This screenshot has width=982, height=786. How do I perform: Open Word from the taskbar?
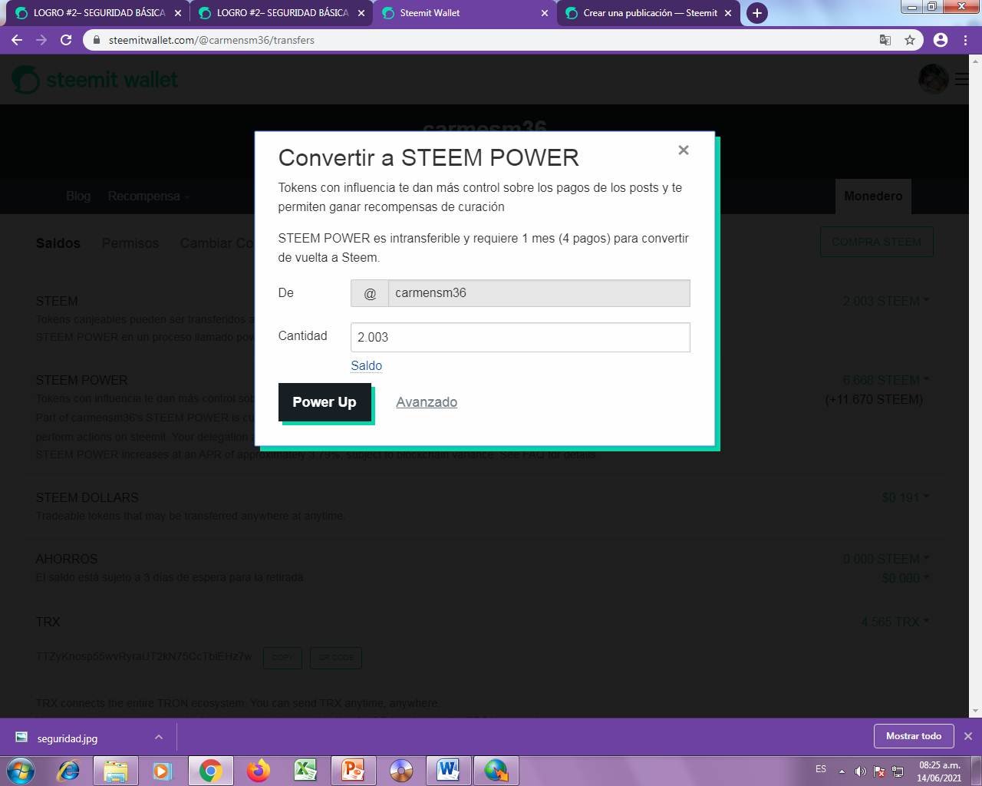(x=449, y=771)
